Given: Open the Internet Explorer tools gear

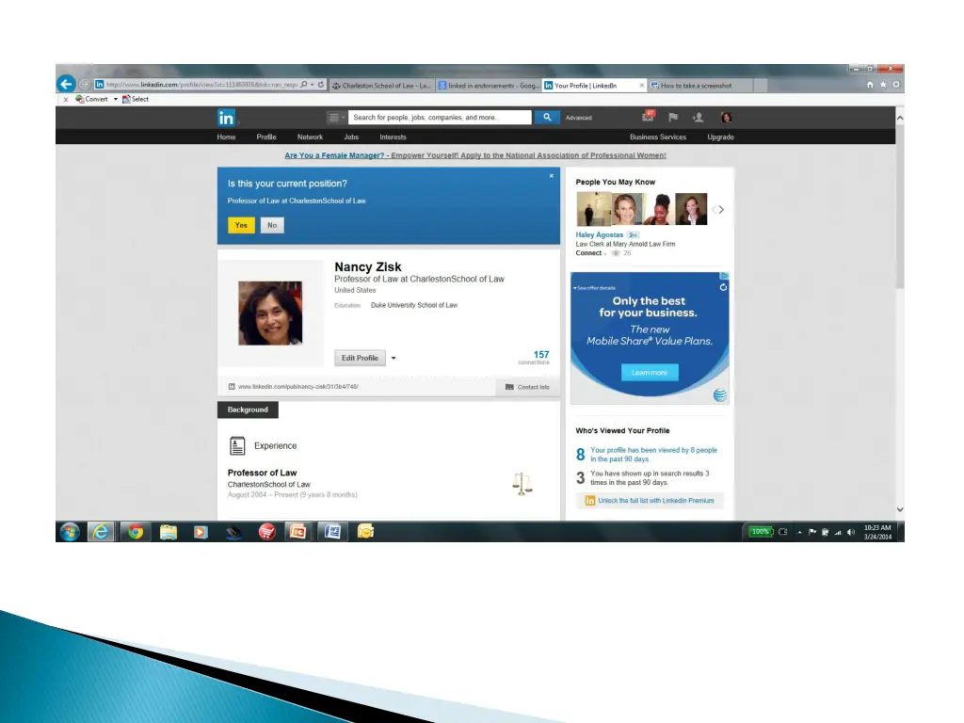Looking at the screenshot, I should (x=896, y=85).
